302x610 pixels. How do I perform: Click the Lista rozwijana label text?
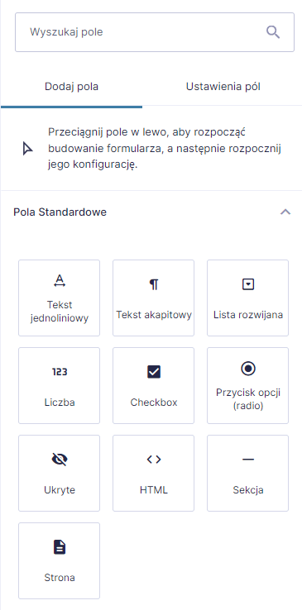248,315
